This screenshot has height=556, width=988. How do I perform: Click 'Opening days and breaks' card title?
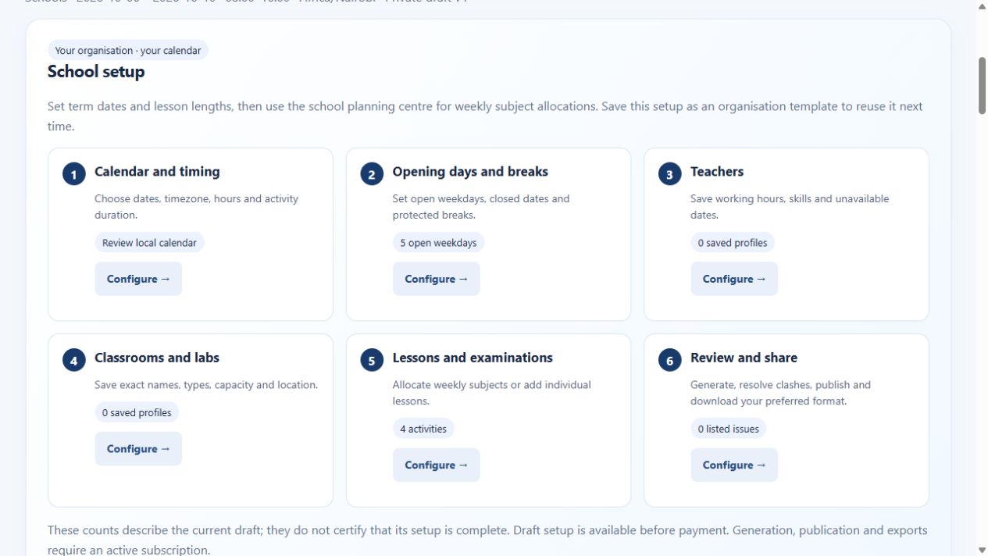[470, 172]
